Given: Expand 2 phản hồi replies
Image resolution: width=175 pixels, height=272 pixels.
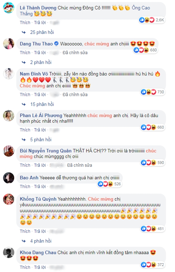Looking at the screenshot, I should tap(41, 62).
